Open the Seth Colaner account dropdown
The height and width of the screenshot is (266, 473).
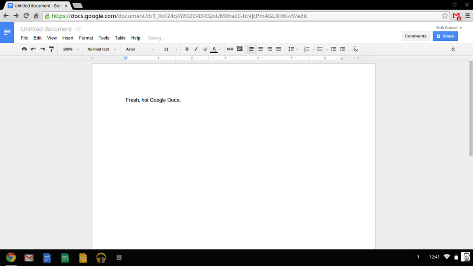pos(449,28)
